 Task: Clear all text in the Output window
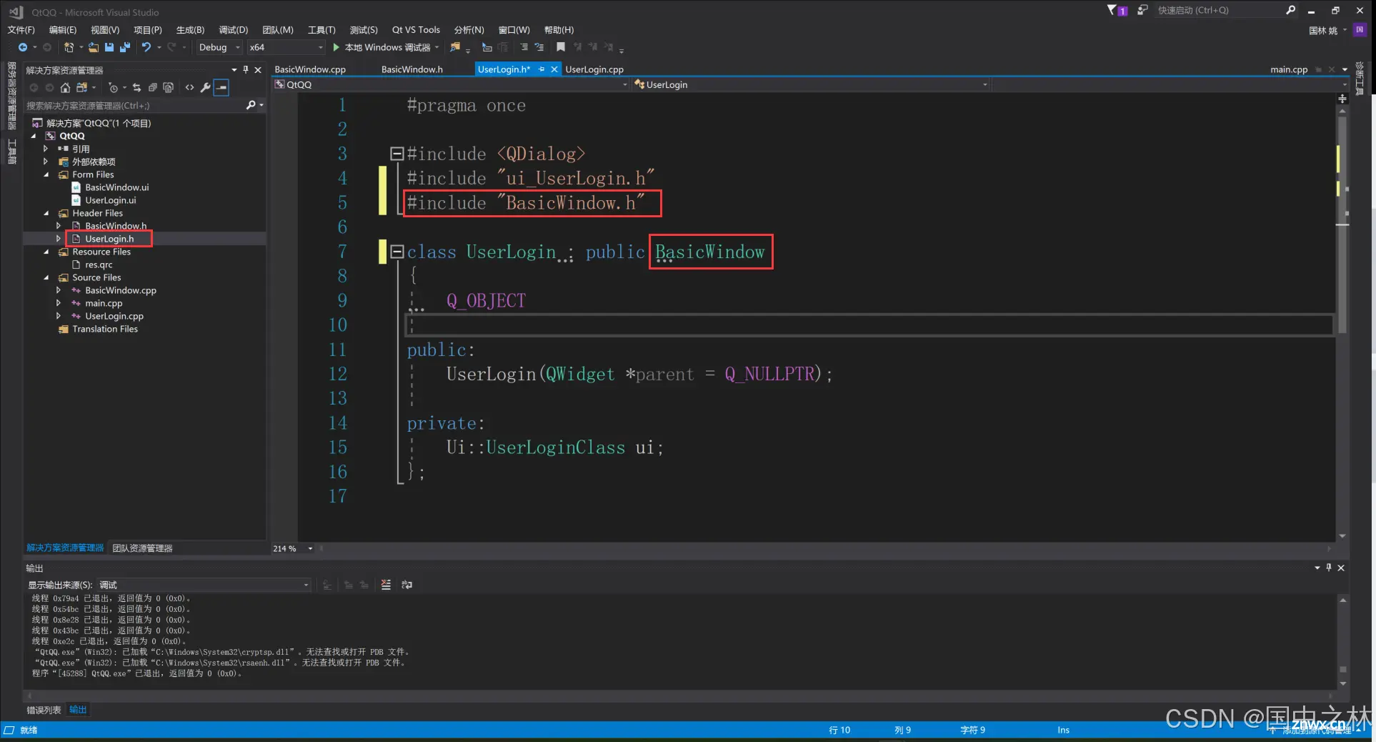point(386,585)
